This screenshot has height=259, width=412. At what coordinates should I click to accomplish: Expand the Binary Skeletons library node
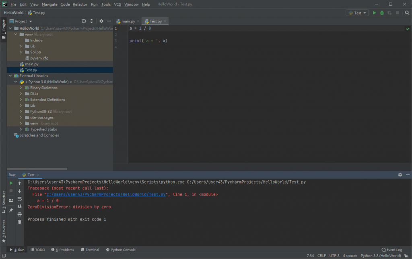point(21,88)
